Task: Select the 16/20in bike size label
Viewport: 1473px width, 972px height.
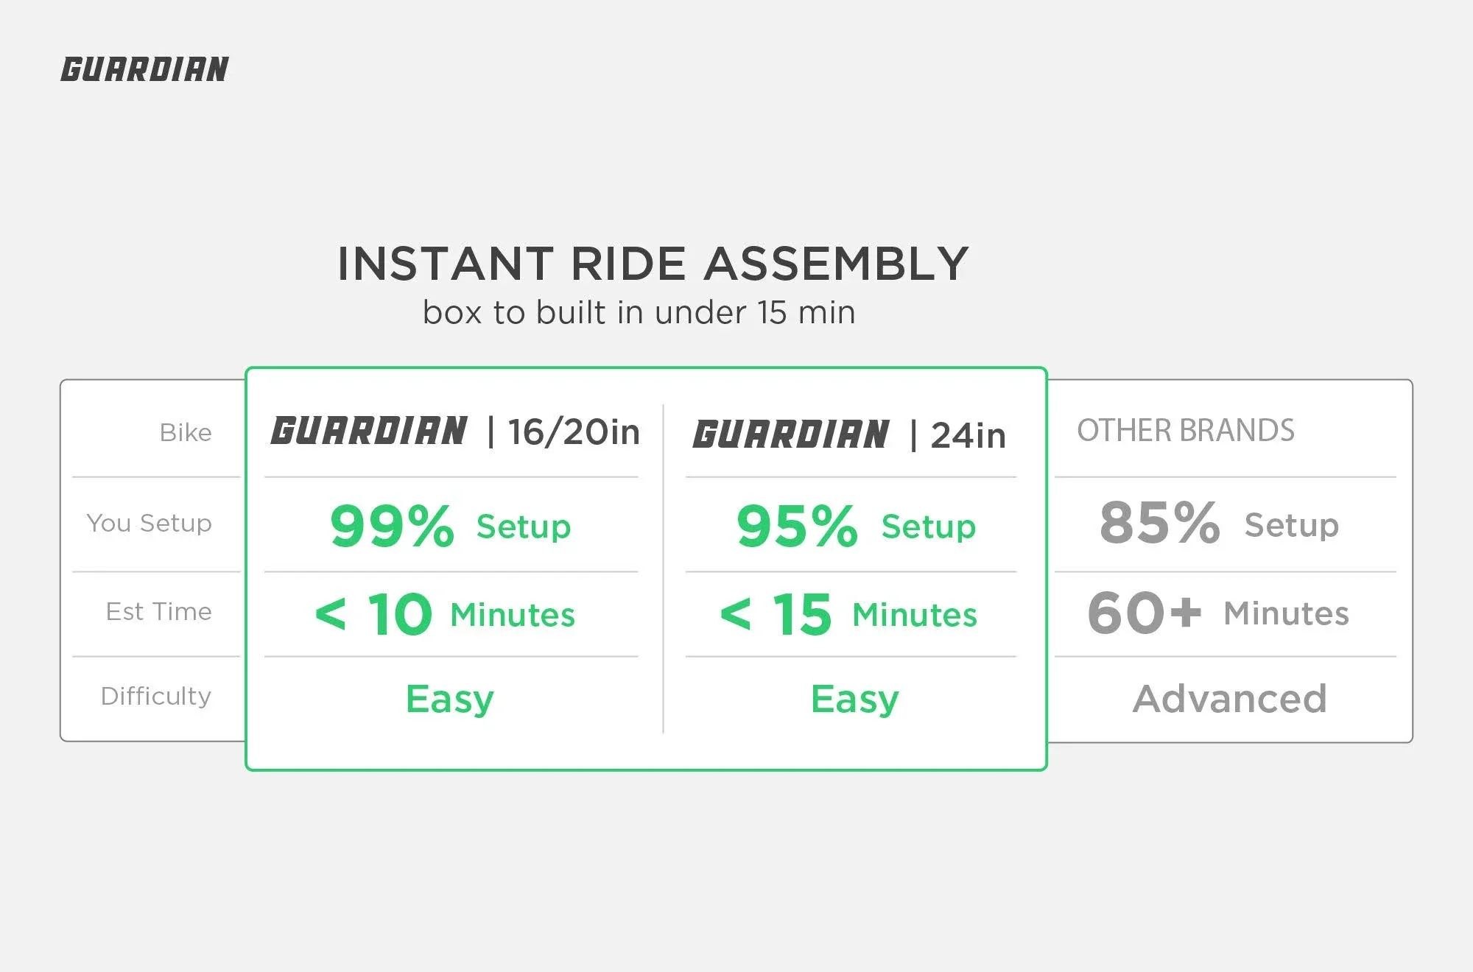Action: [574, 432]
